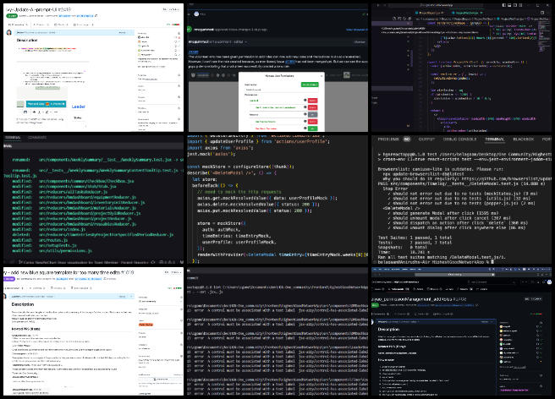The width and height of the screenshot is (555, 399).
Task: Click the green button at the modal's top right
Action: tap(310, 85)
